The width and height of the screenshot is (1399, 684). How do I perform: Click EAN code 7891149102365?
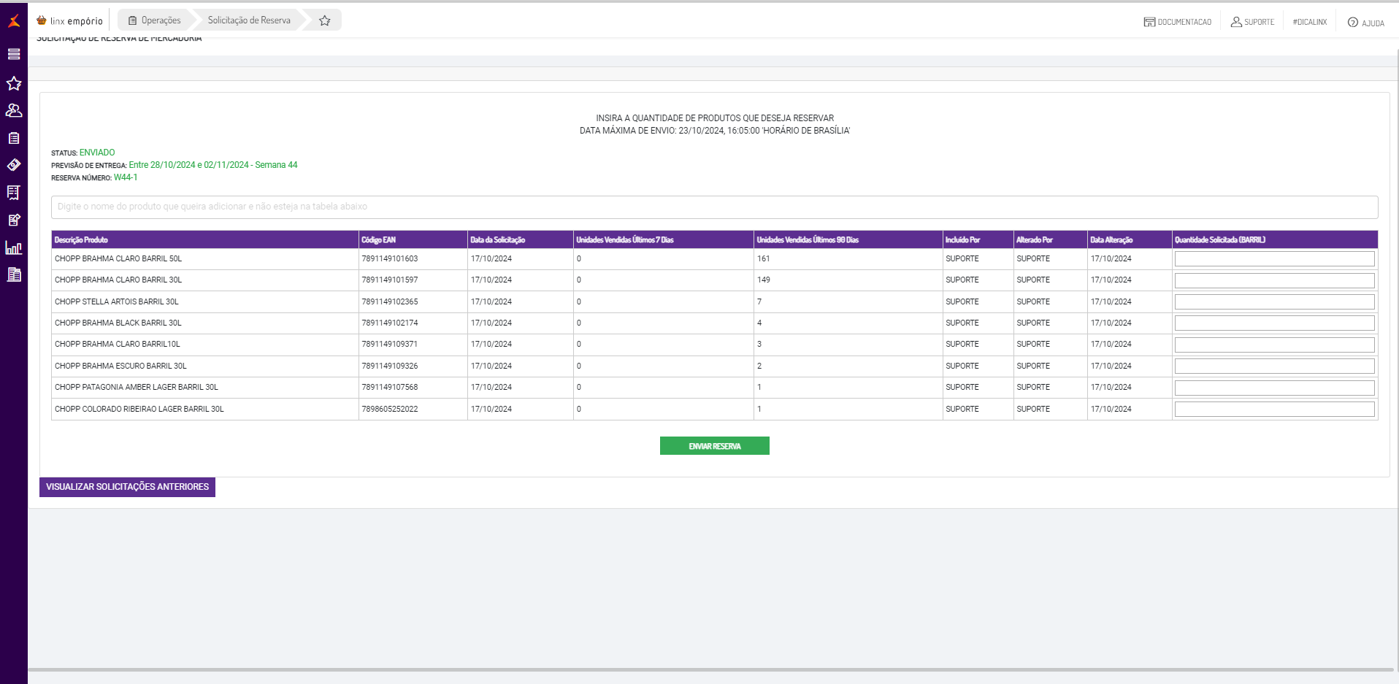point(390,301)
